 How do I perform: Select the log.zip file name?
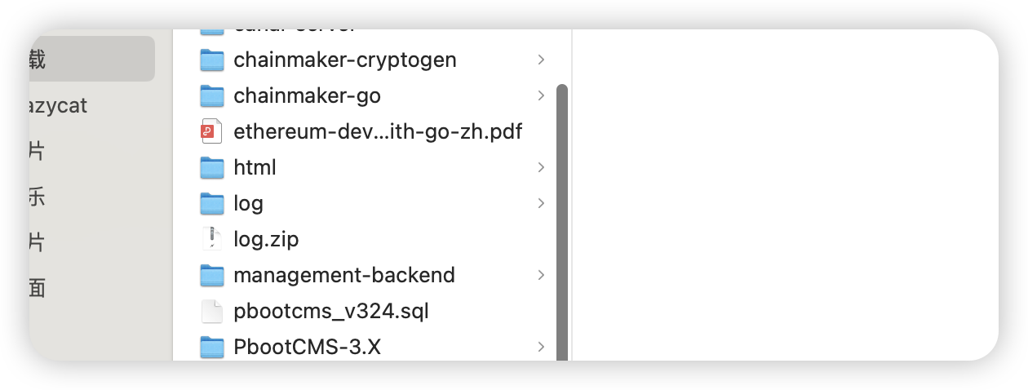[266, 239]
